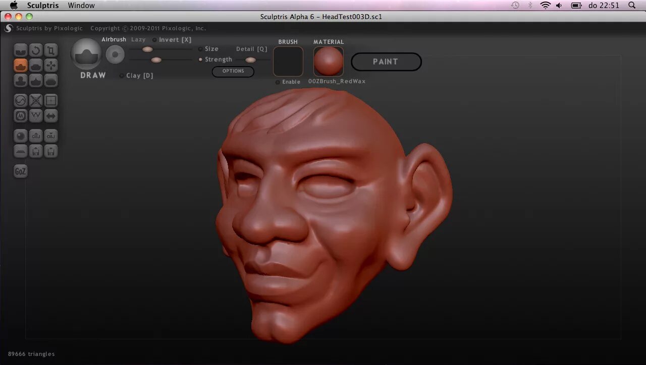Viewport: 646px width, 365px height.
Task: Select the Smooth tool
Action: (x=51, y=80)
